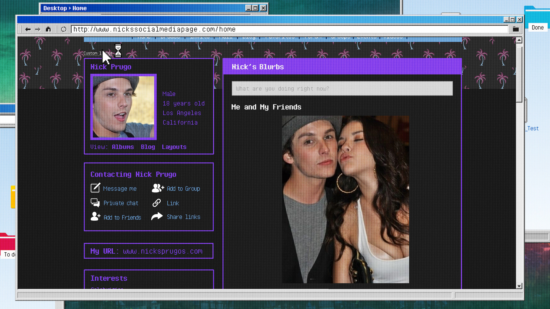Click the Add to Group people icon
The height and width of the screenshot is (309, 550).
(x=158, y=188)
